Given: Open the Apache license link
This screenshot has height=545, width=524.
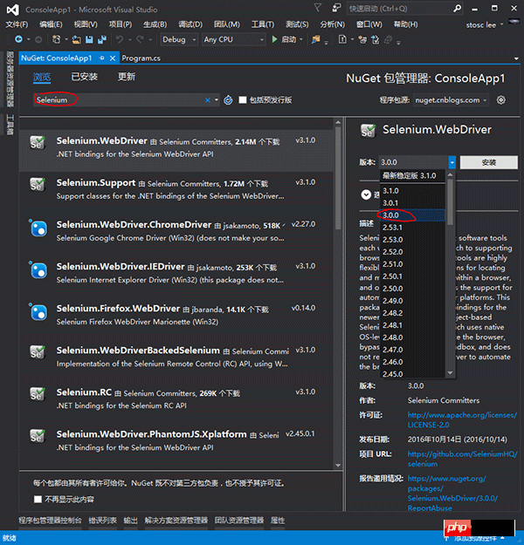Looking at the screenshot, I should 462,420.
